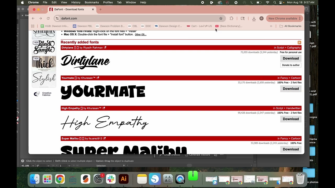The width and height of the screenshot is (335, 188).
Task: Download the High Empathy font
Action: click(291, 119)
